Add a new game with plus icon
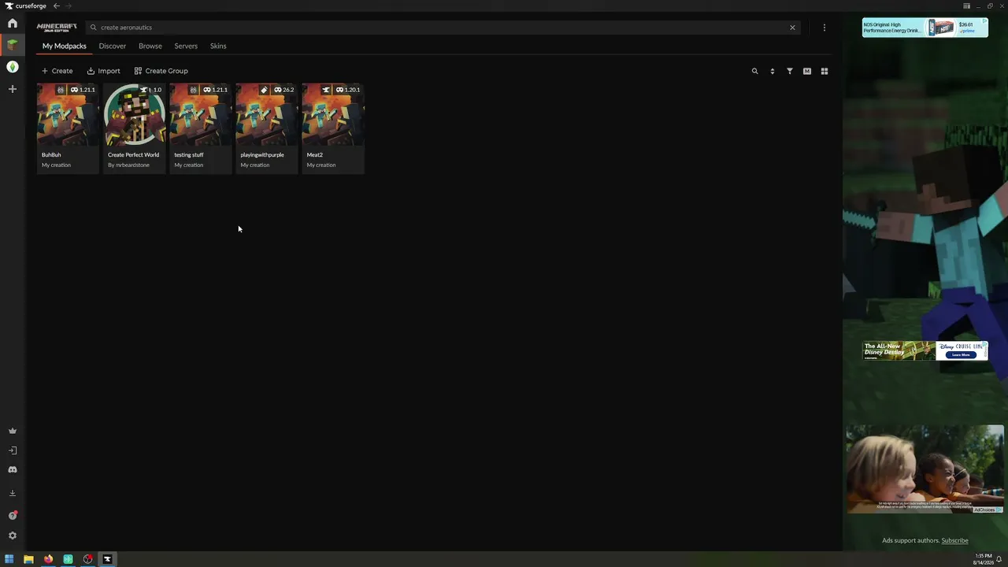 pos(12,89)
